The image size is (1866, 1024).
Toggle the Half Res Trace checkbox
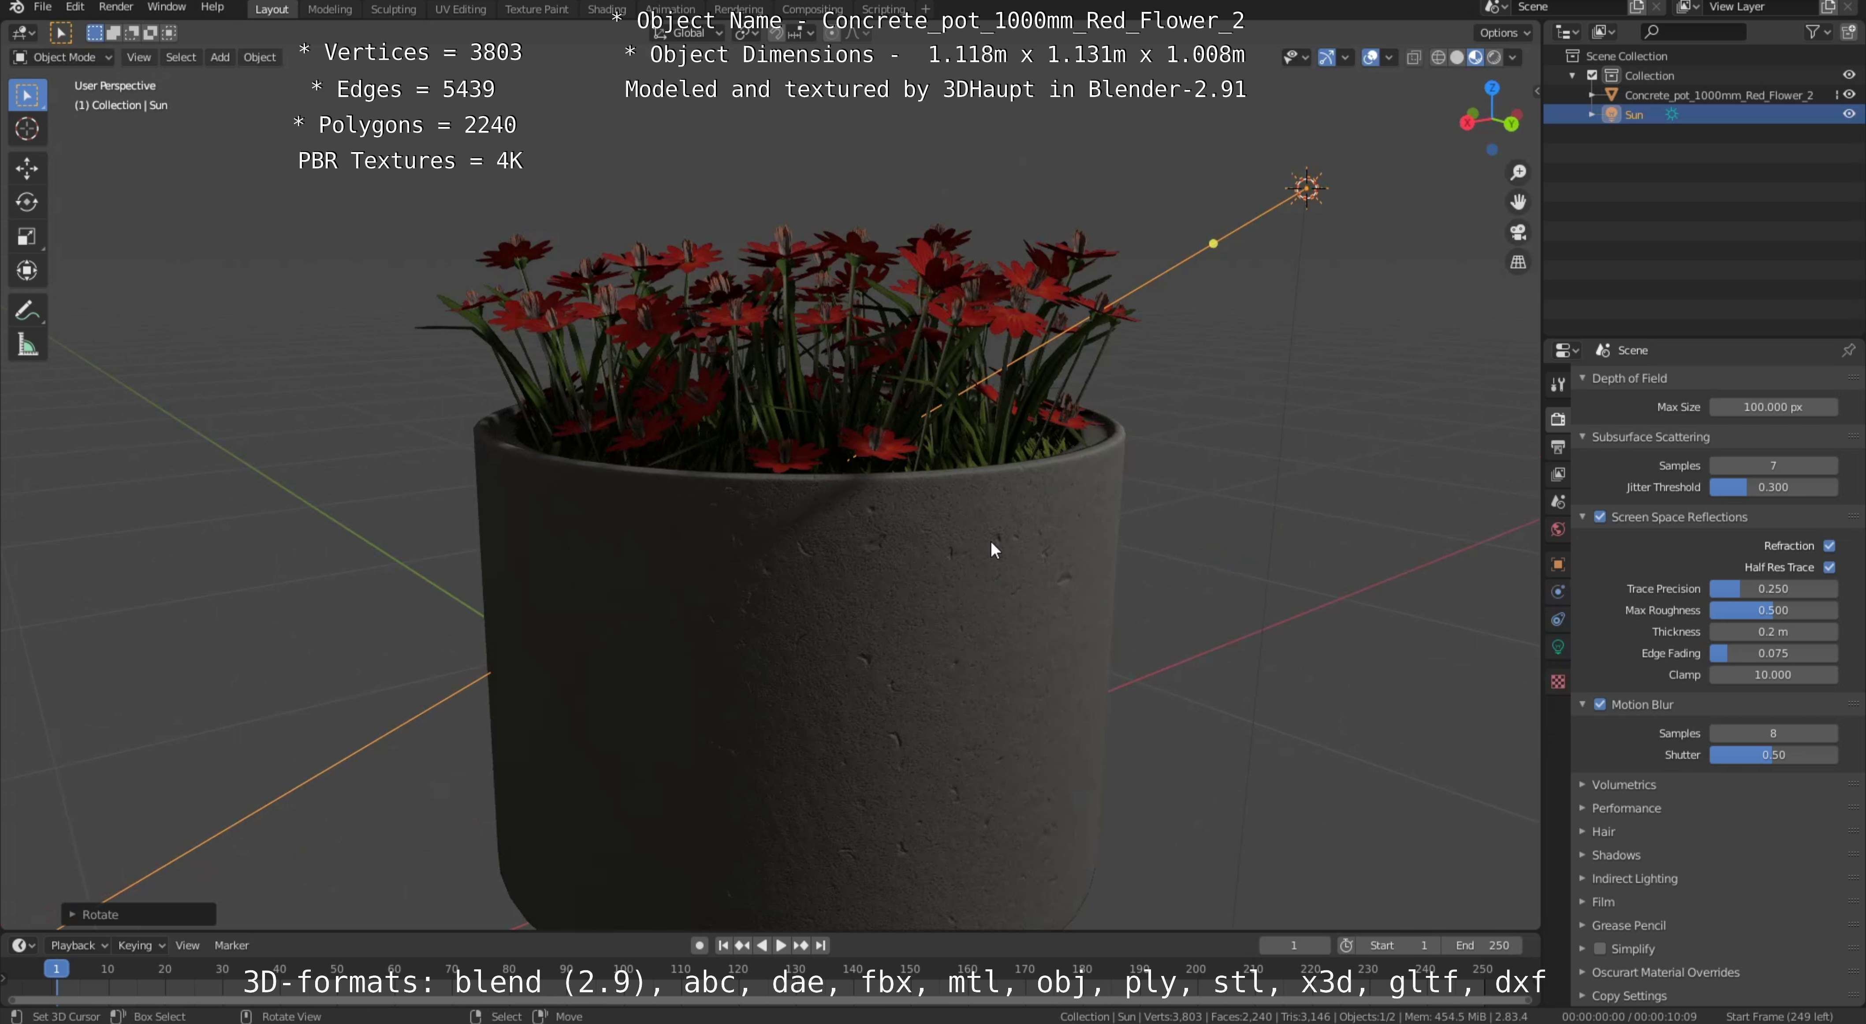(1829, 567)
